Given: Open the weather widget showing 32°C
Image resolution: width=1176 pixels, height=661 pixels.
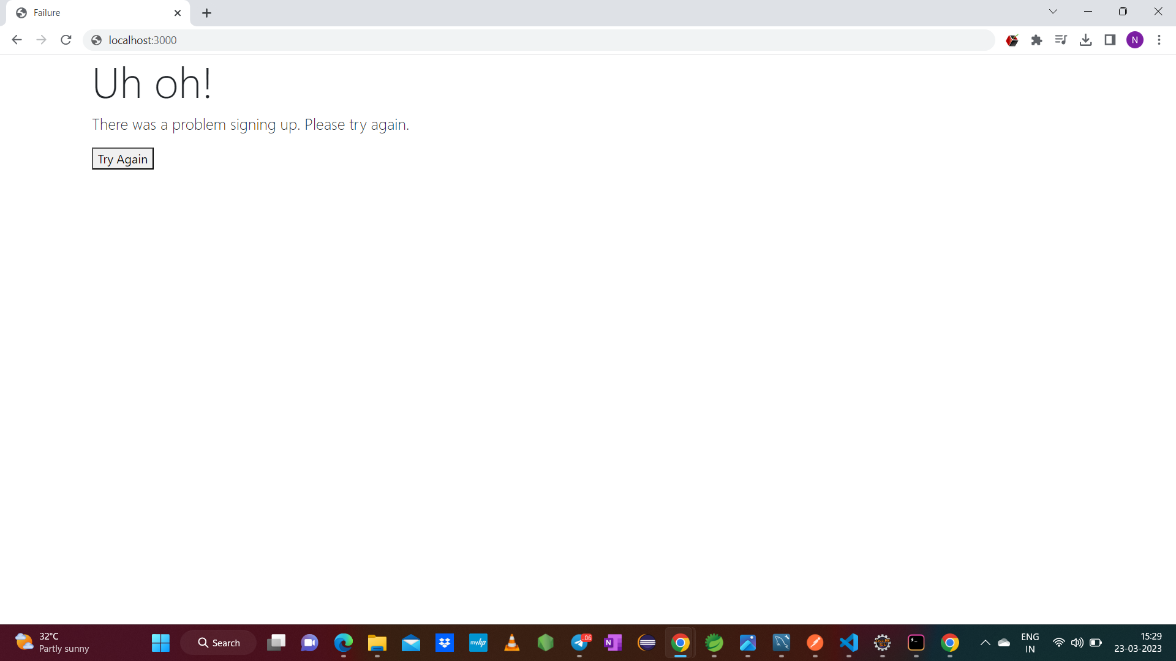Looking at the screenshot, I should coord(53,643).
